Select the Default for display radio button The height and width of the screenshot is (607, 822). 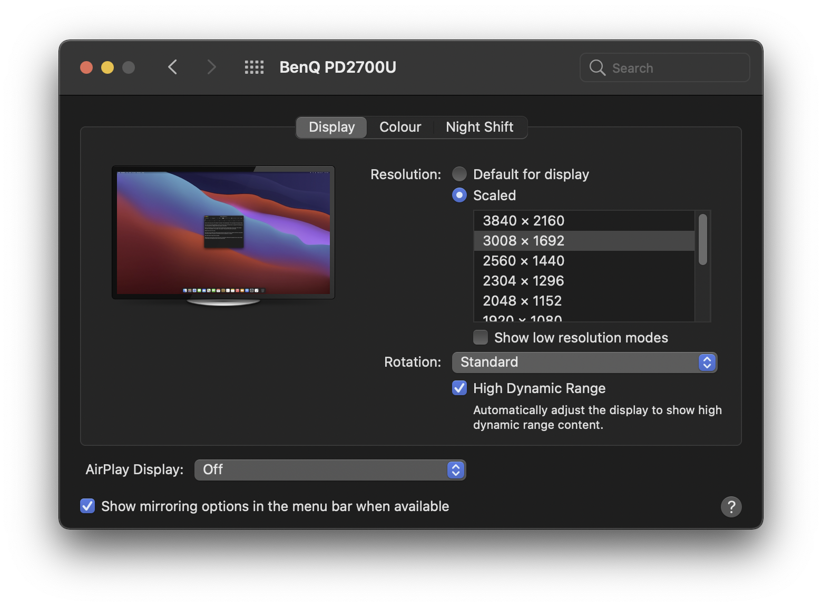[459, 174]
